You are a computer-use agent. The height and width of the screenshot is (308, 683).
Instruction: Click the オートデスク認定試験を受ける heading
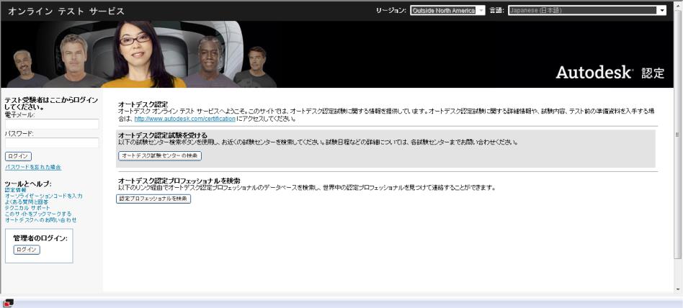click(163, 135)
